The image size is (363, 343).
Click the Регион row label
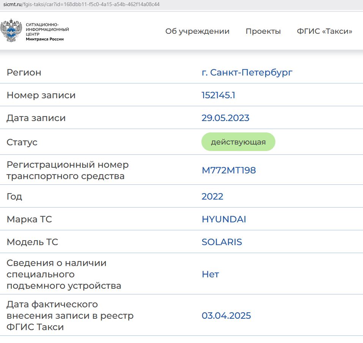(x=24, y=72)
